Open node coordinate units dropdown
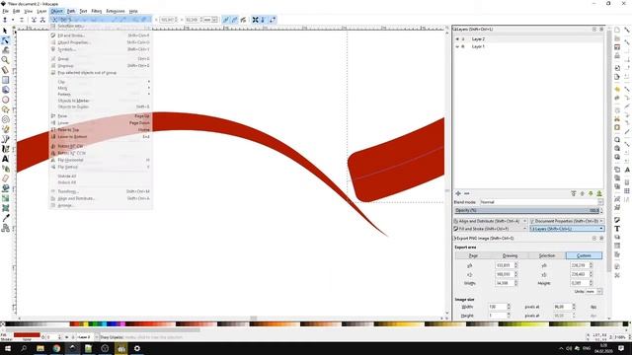The width and height of the screenshot is (632, 355). (209, 20)
